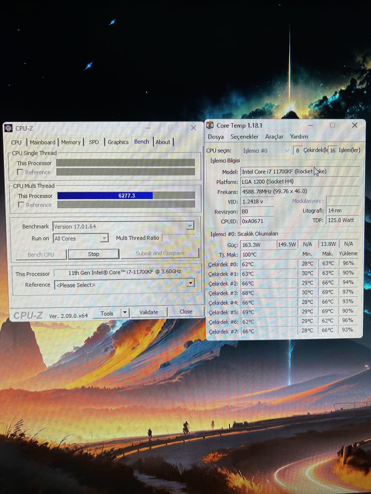Click the Çekirdek #5 temperature 69°C
Viewport: 371px width, 494px height.
click(x=269, y=312)
